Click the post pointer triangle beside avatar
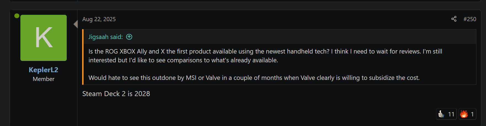Image resolution: width=486 pixels, height=126 pixels. click(76, 24)
